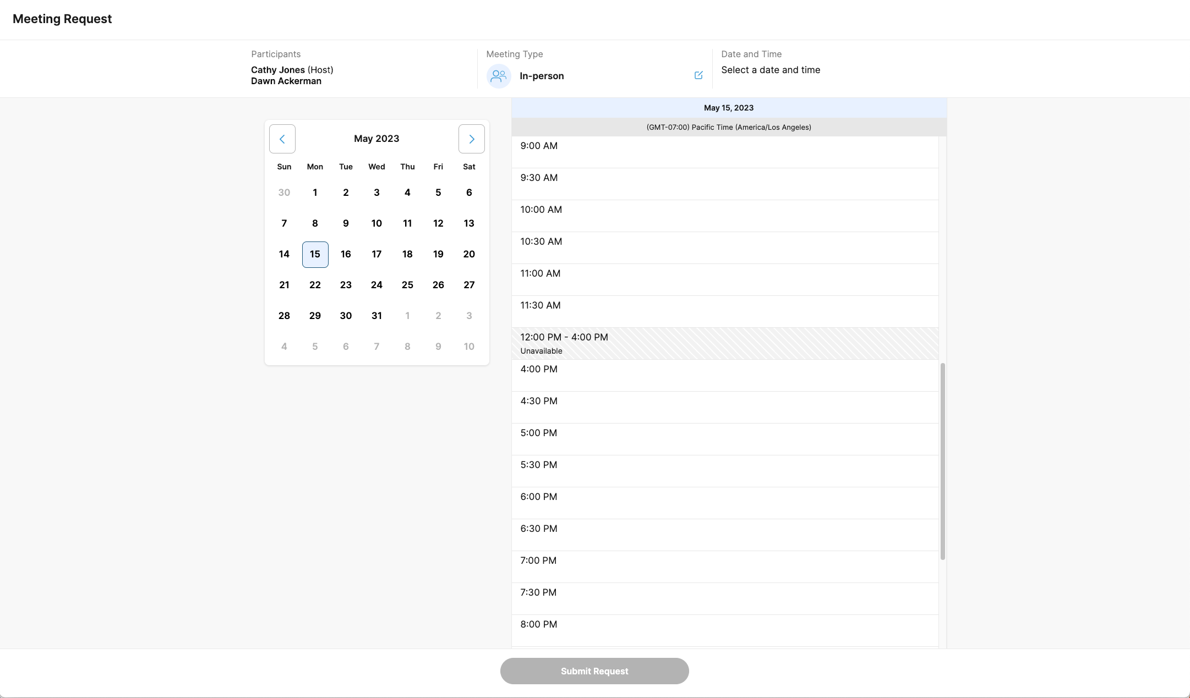Select May 16 on the calendar

click(x=346, y=254)
